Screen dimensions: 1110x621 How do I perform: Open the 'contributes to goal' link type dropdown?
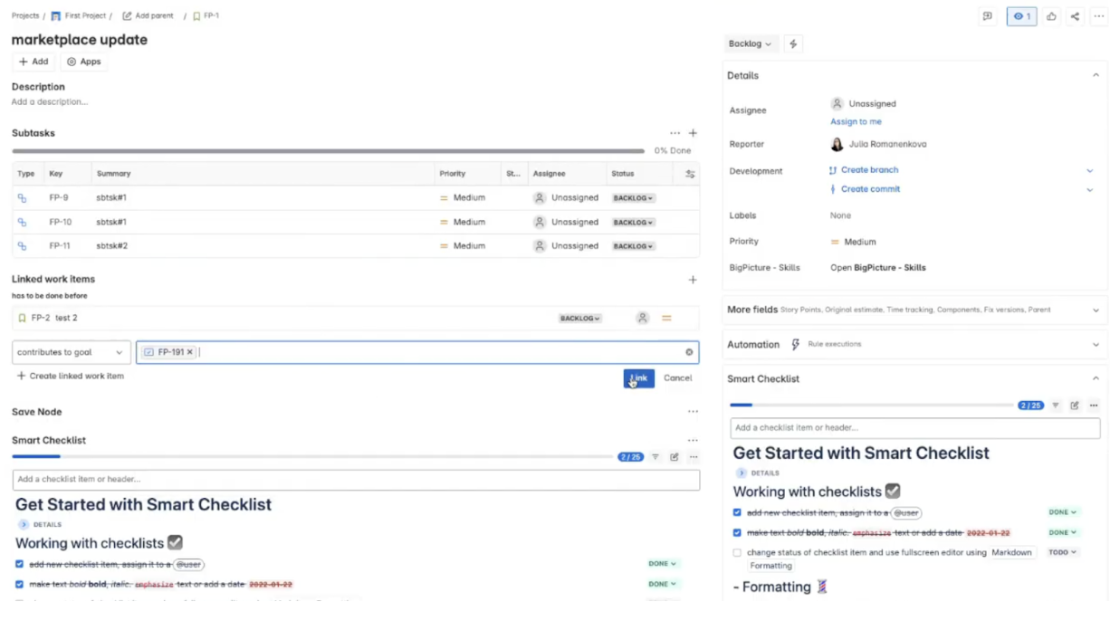click(x=71, y=352)
